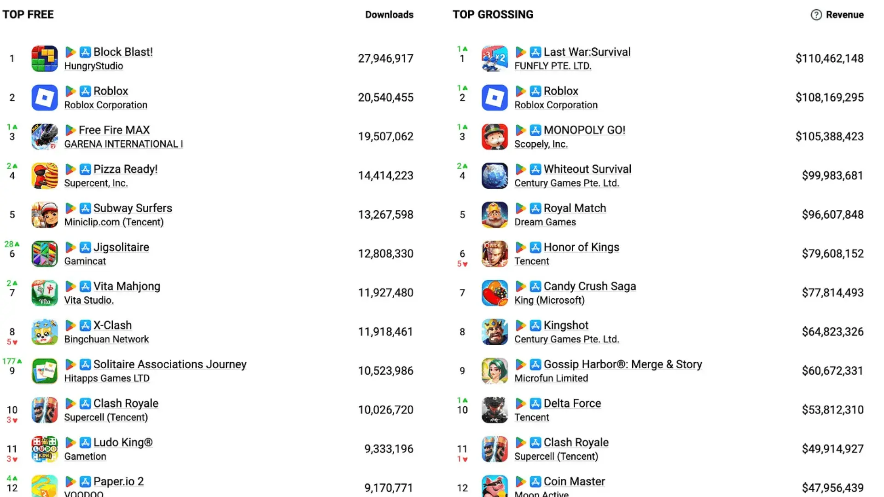The width and height of the screenshot is (884, 497).
Task: Click the Honor of Kings thumbnail icon
Action: pos(494,254)
